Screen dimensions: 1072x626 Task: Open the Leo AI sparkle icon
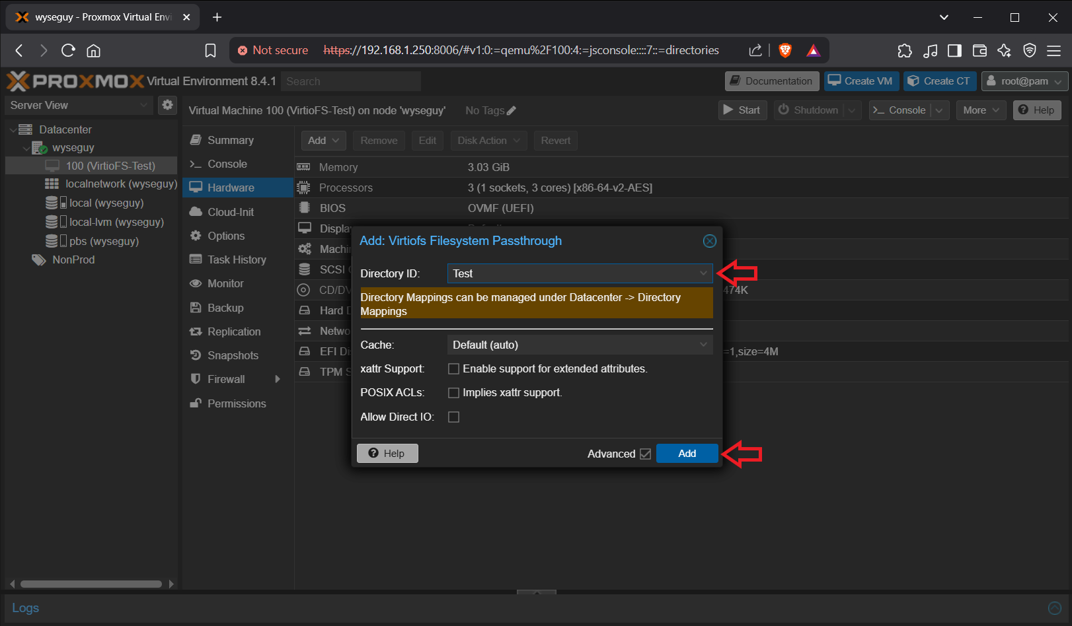coord(1005,50)
